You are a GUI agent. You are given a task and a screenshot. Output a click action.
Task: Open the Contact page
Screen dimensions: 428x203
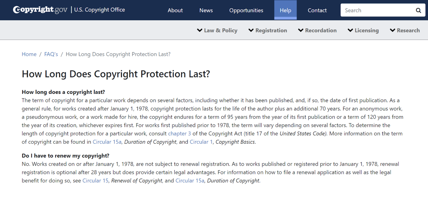[317, 10]
